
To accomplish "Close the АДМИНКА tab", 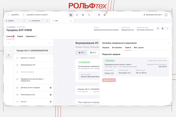I will point(24,21).
